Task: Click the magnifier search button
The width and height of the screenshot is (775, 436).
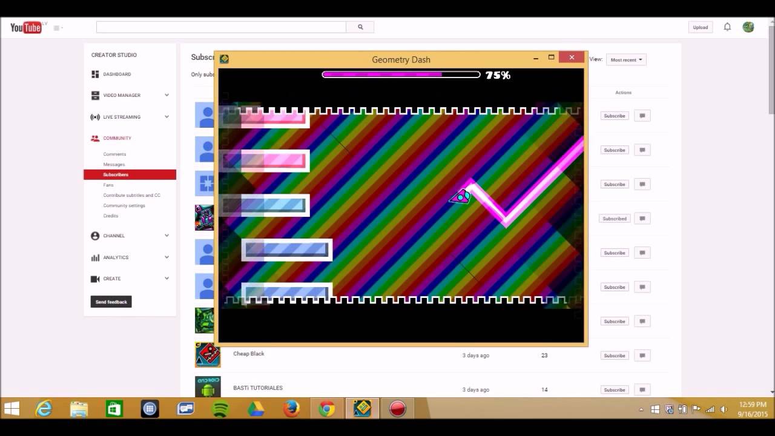Action: click(x=360, y=27)
